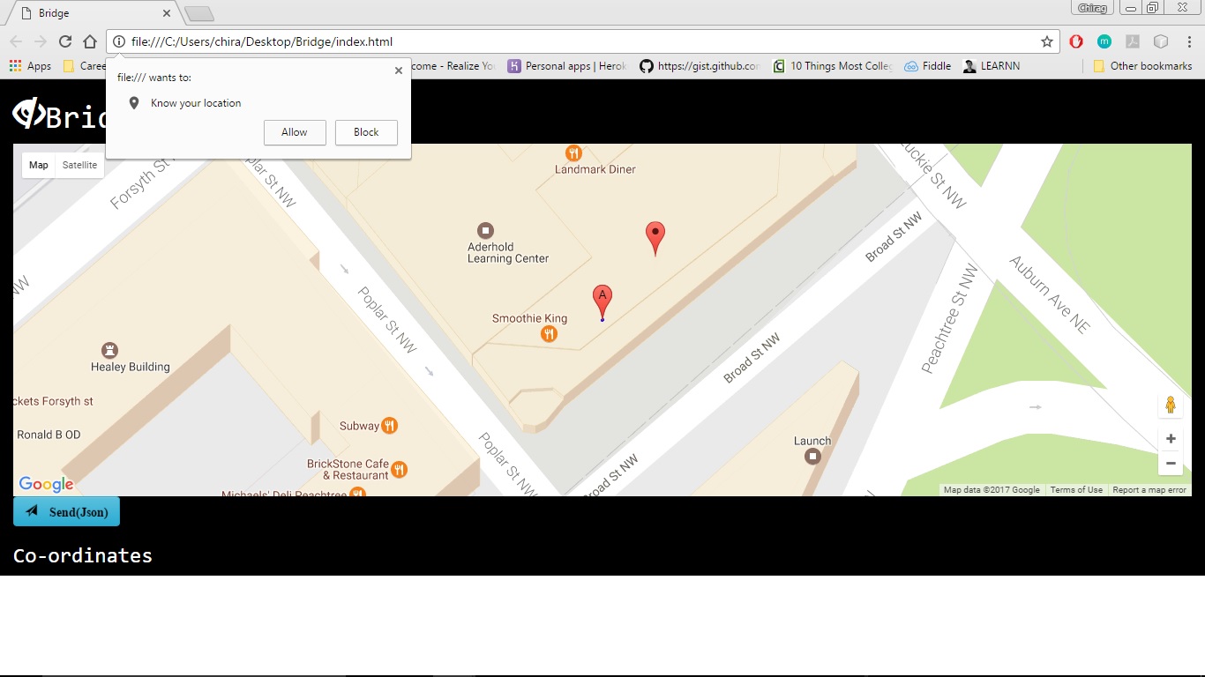Click the unlabeled red map marker
Screen dimensions: 1205x677
point(655,237)
